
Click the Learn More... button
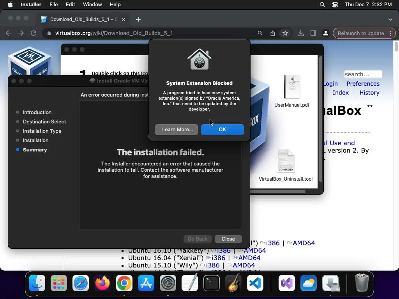pos(177,129)
